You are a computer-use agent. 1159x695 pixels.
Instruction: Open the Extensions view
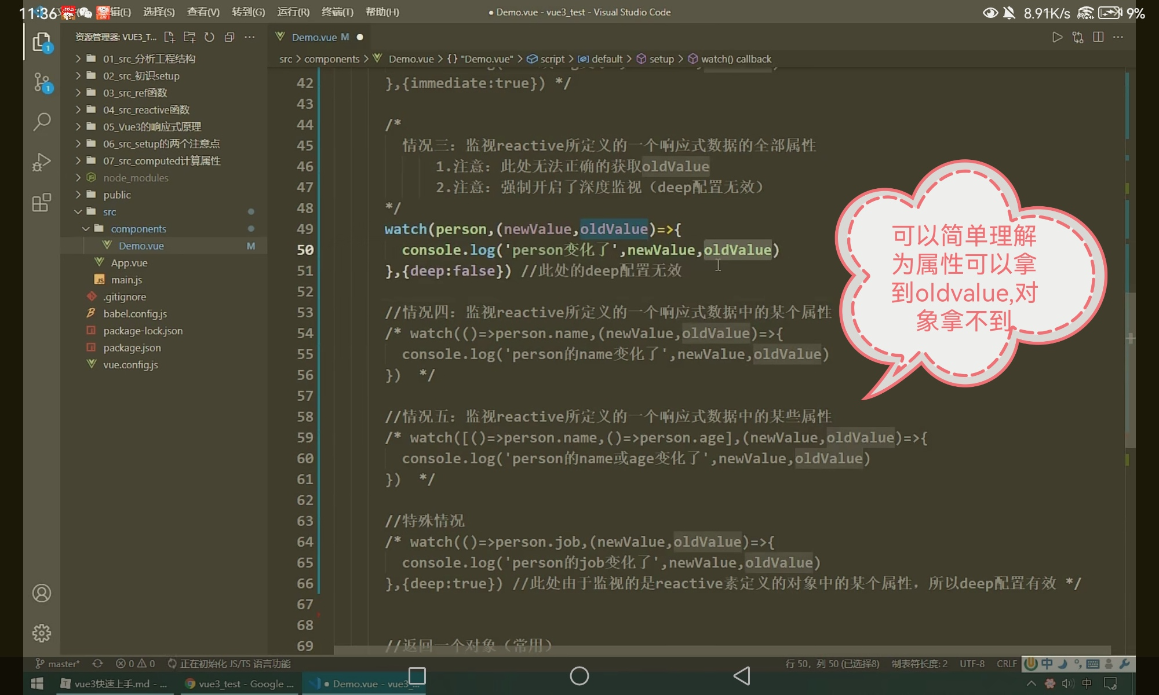[x=42, y=203]
